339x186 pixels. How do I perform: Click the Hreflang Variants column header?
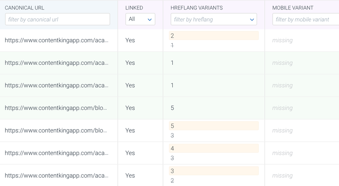(196, 8)
